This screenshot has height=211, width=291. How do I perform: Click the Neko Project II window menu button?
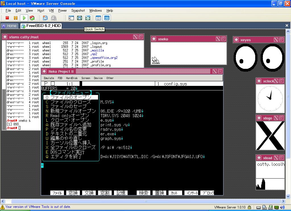pyautogui.click(x=44, y=71)
